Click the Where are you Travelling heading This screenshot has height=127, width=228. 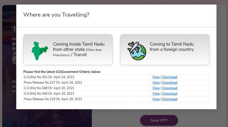pos(56,15)
